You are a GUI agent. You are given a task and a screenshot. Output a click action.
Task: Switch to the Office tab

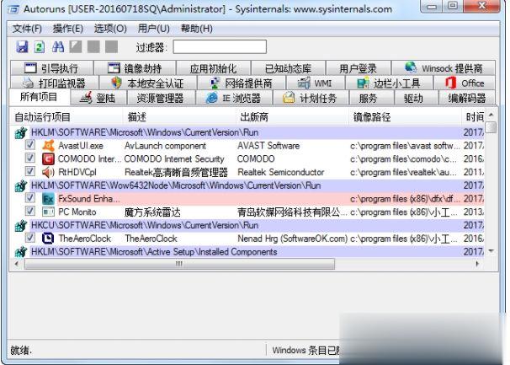[x=465, y=83]
